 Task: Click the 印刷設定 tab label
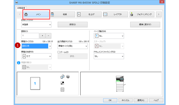21,8
